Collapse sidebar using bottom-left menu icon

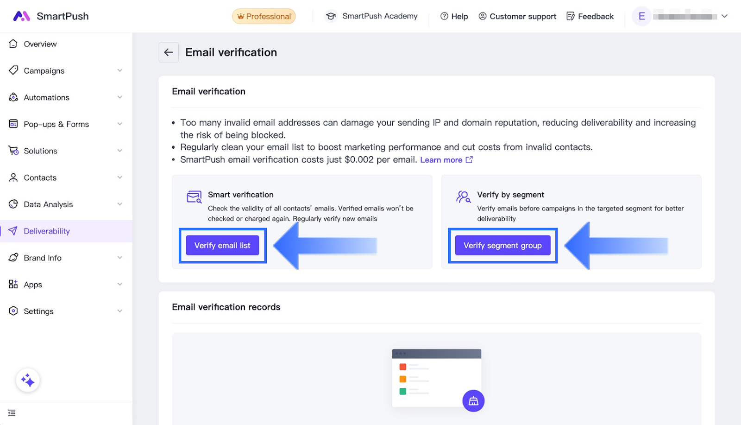[12, 412]
